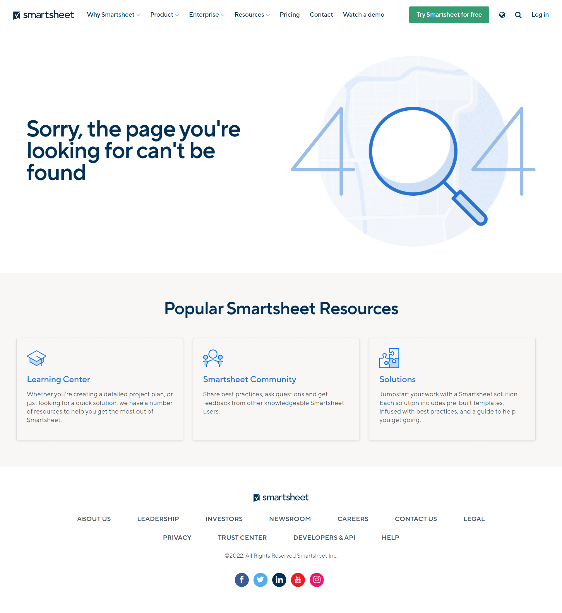Click the Pricing navigation link
Viewport: 562px width, 613px height.
pyautogui.click(x=290, y=14)
